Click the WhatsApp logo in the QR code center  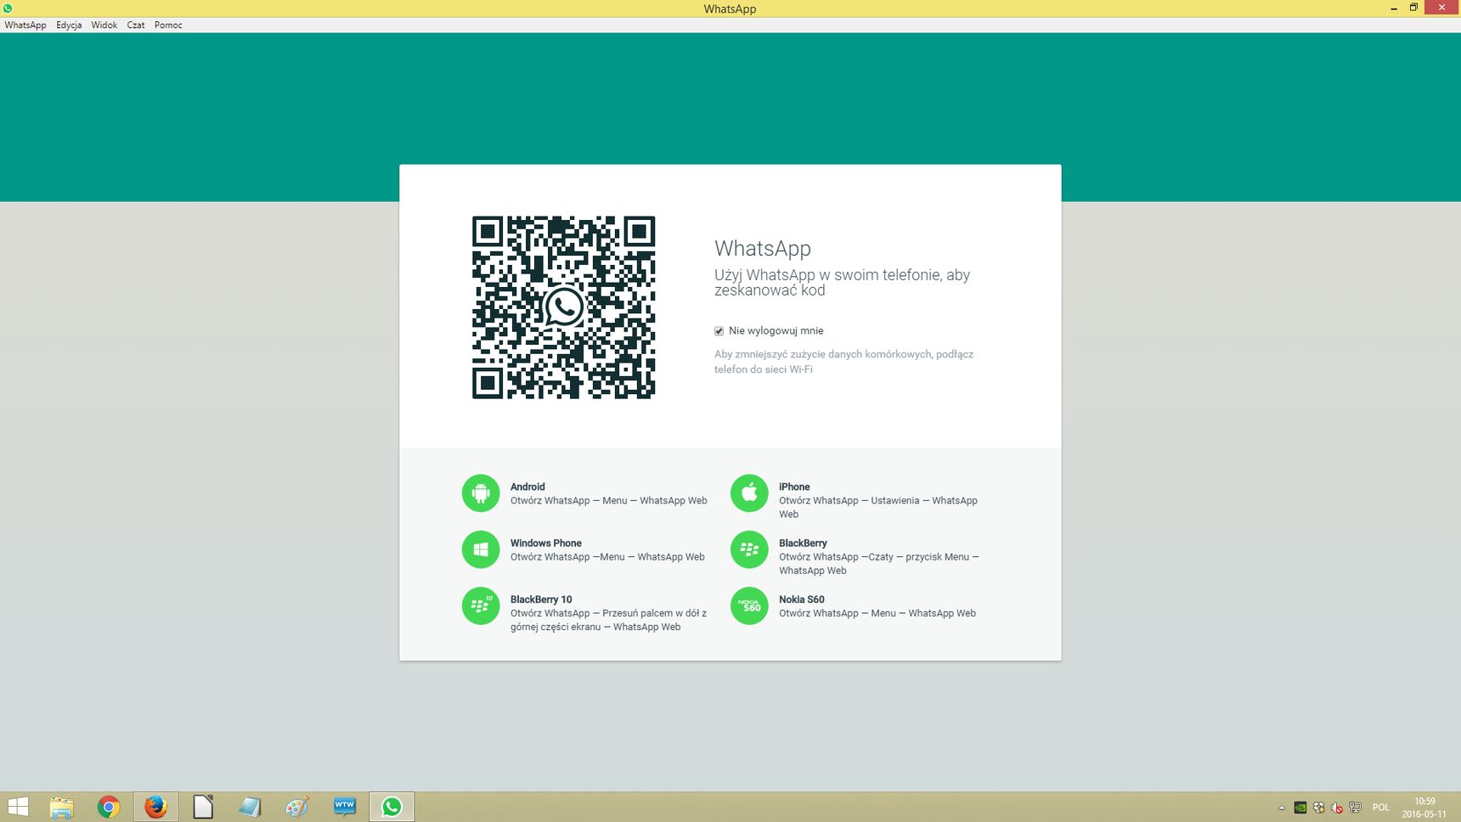click(563, 307)
